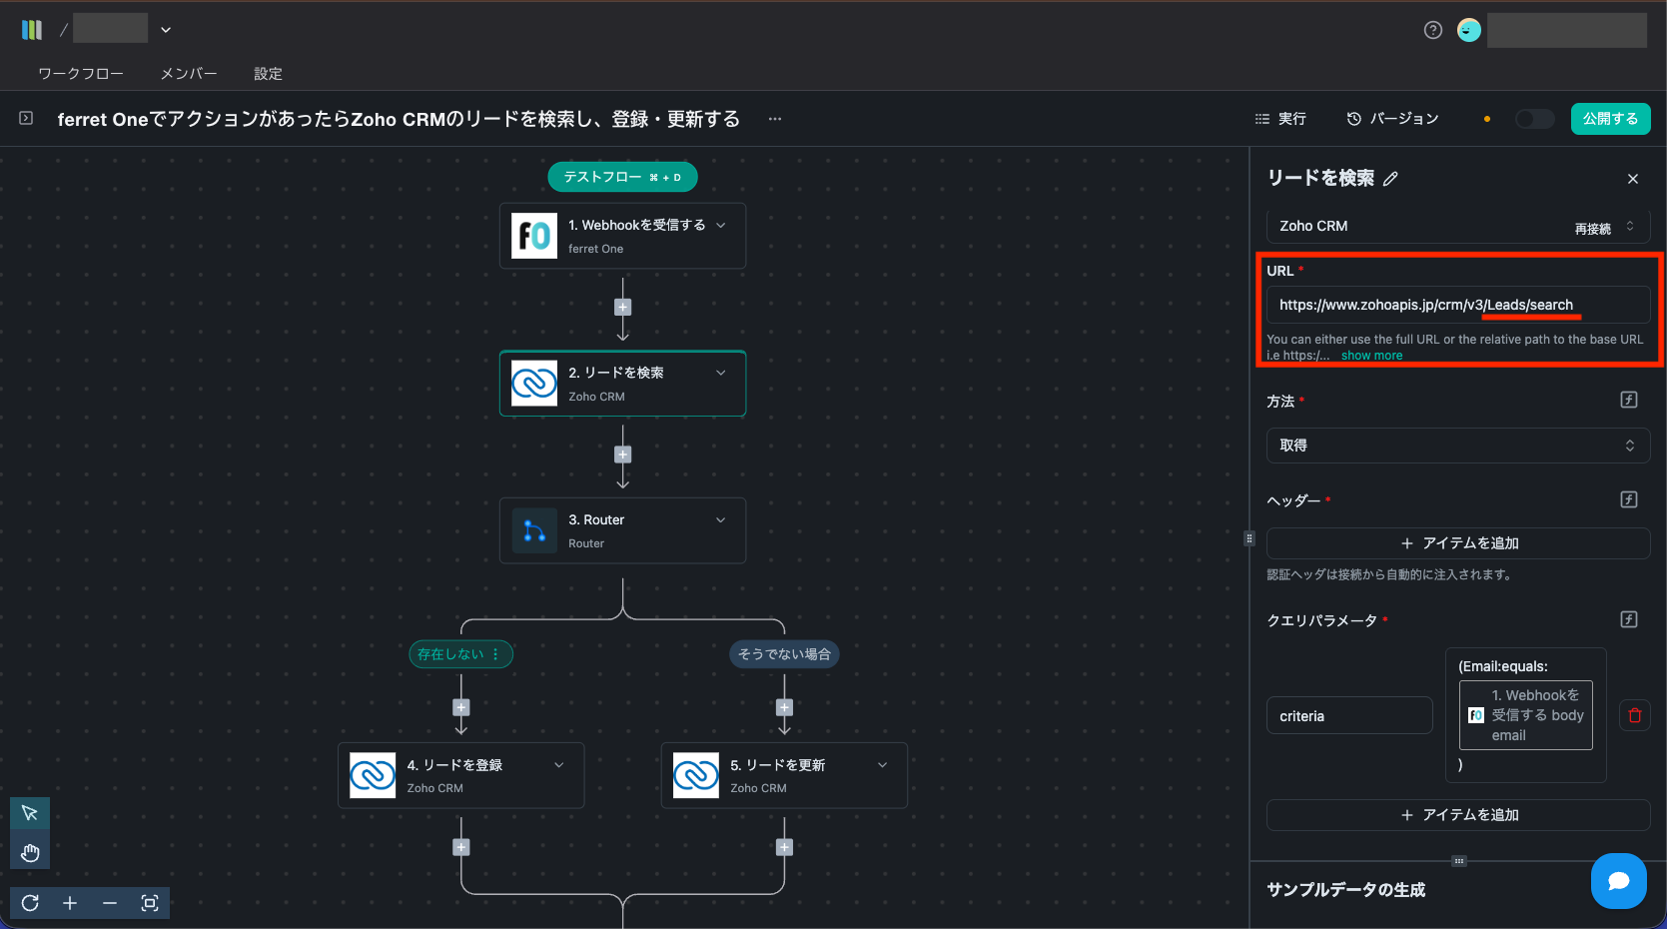Screen dimensions: 1667x929
Task: Click the 公開する button
Action: 1610,119
